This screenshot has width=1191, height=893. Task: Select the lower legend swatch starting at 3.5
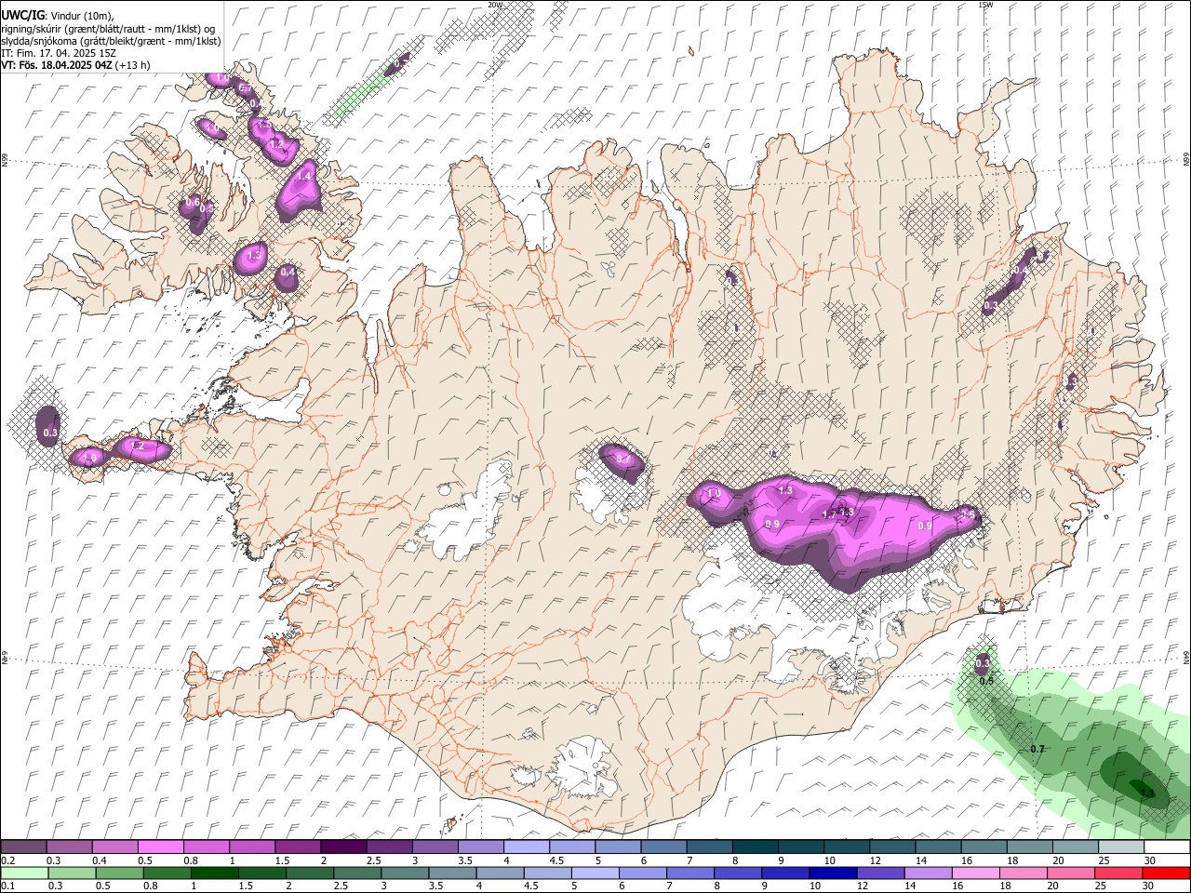point(453,873)
